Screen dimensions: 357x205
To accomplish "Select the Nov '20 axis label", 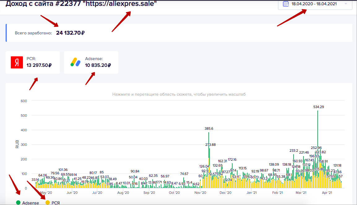I will (200, 193).
